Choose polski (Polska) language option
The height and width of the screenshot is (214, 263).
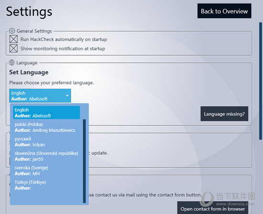[x=46, y=127]
